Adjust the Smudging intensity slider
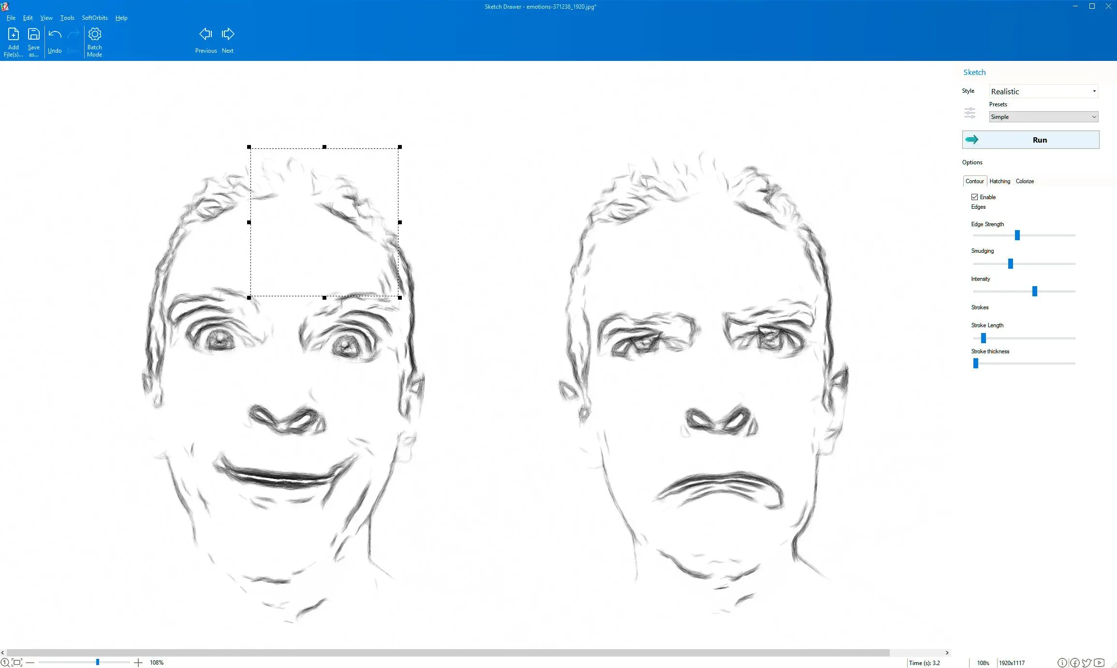Screen dimensions: 1117x668 click(x=1010, y=263)
